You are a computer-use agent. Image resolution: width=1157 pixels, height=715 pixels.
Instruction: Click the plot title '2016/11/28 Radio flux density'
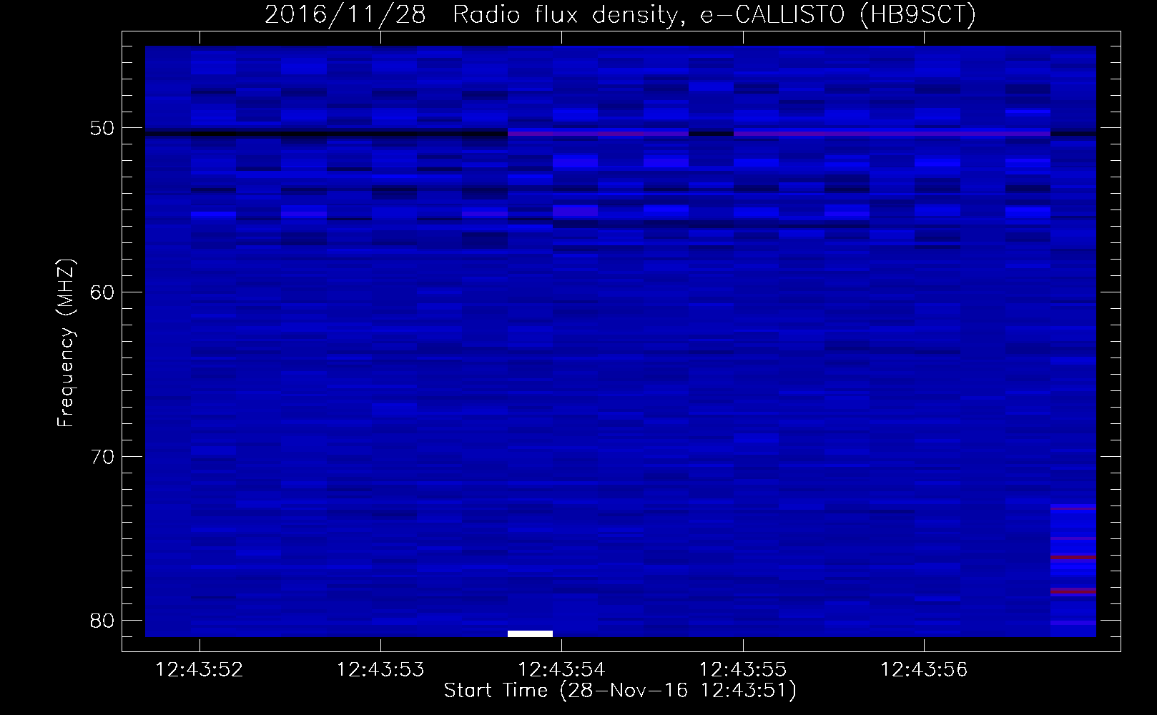[620, 14]
